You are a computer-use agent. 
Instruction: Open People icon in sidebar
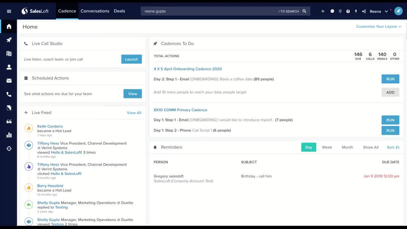pos(9,67)
